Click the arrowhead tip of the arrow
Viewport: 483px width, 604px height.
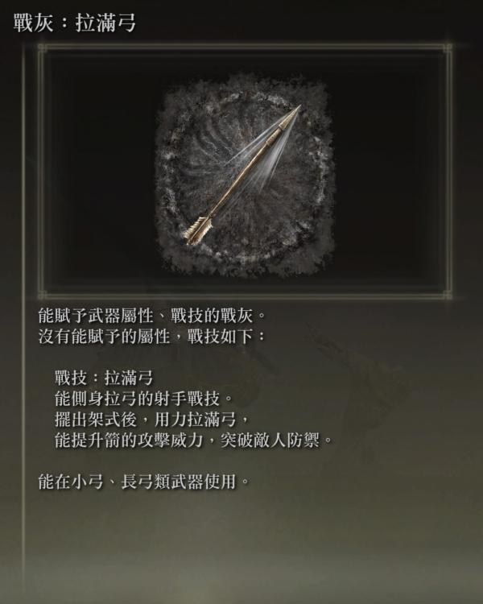(295, 114)
